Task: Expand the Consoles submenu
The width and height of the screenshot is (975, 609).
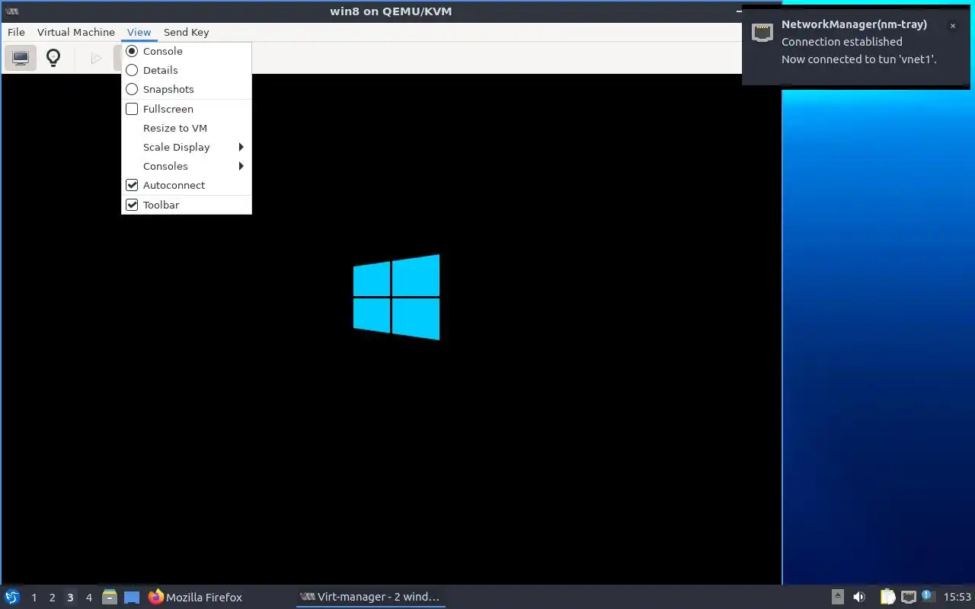Action: pyautogui.click(x=187, y=166)
